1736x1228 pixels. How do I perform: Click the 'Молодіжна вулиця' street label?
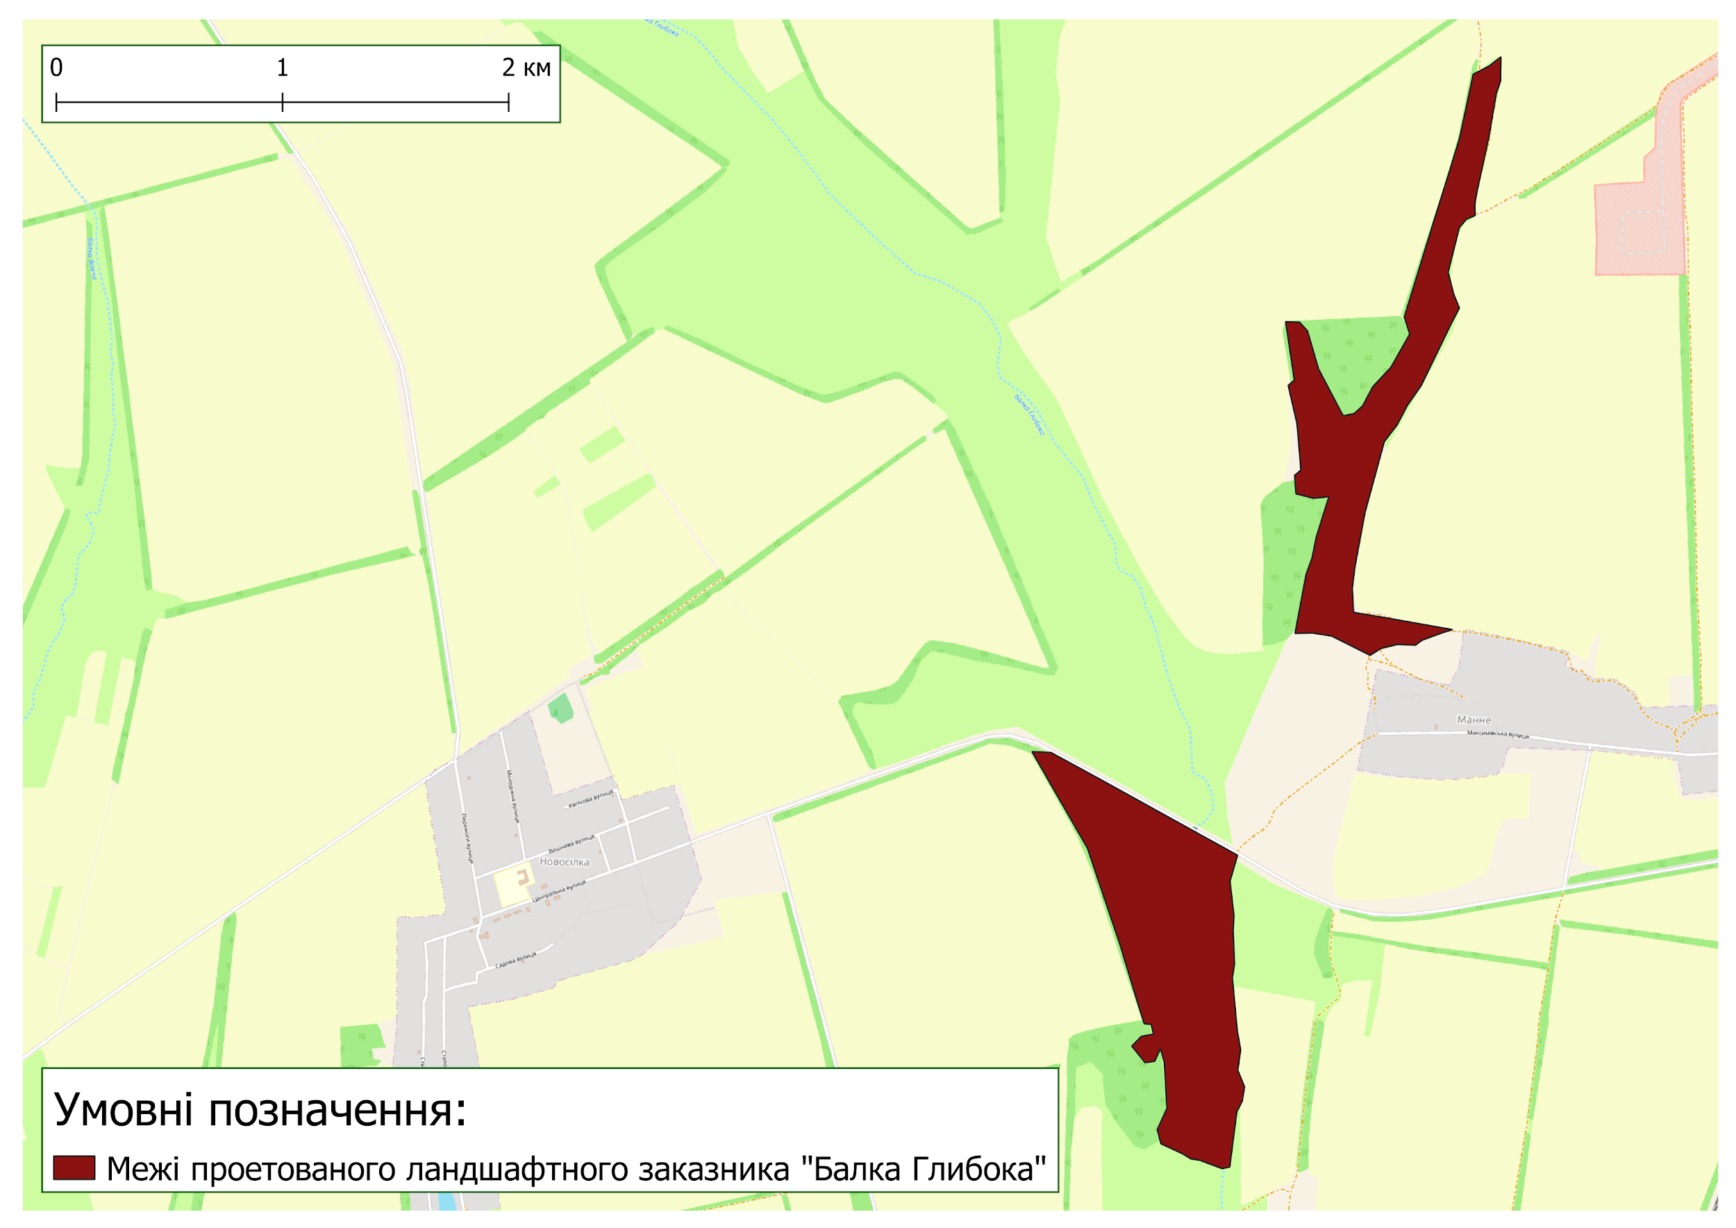512,796
